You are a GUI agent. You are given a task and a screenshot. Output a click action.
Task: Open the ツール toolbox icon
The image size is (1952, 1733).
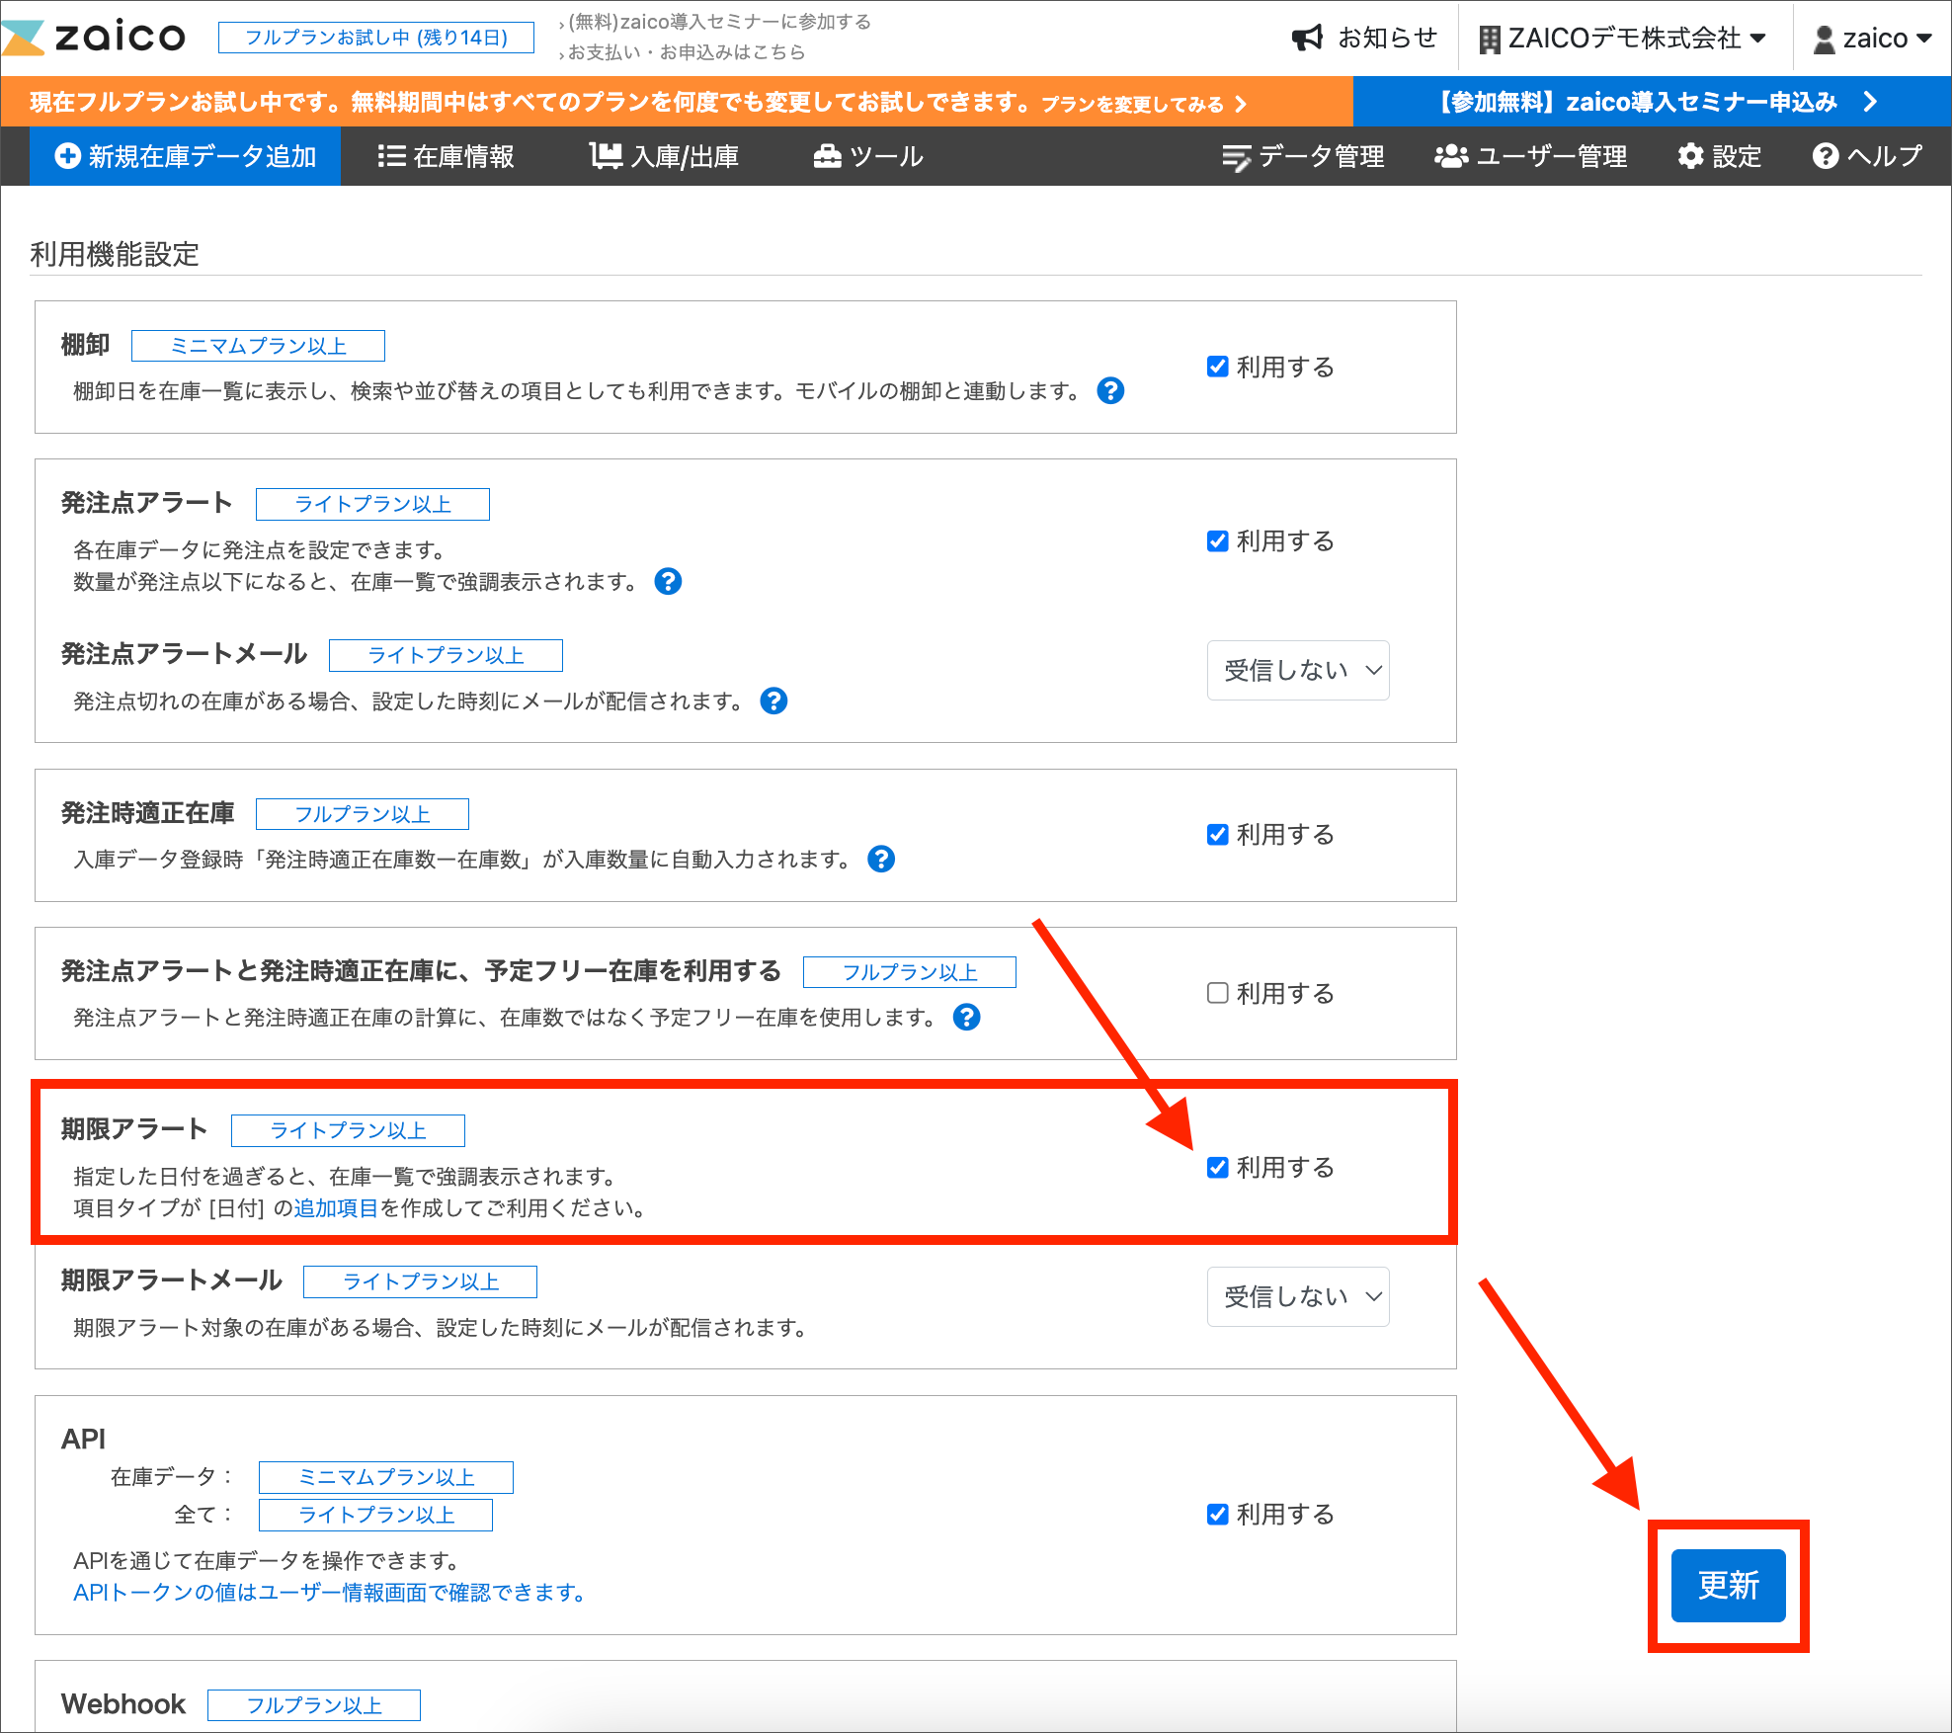pos(828,155)
